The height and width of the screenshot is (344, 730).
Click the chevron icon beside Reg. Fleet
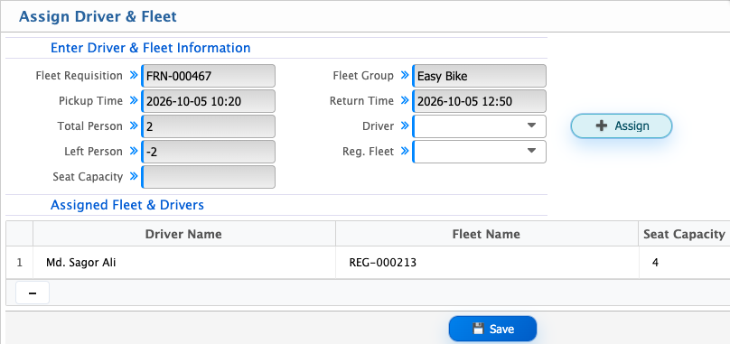[405, 151]
